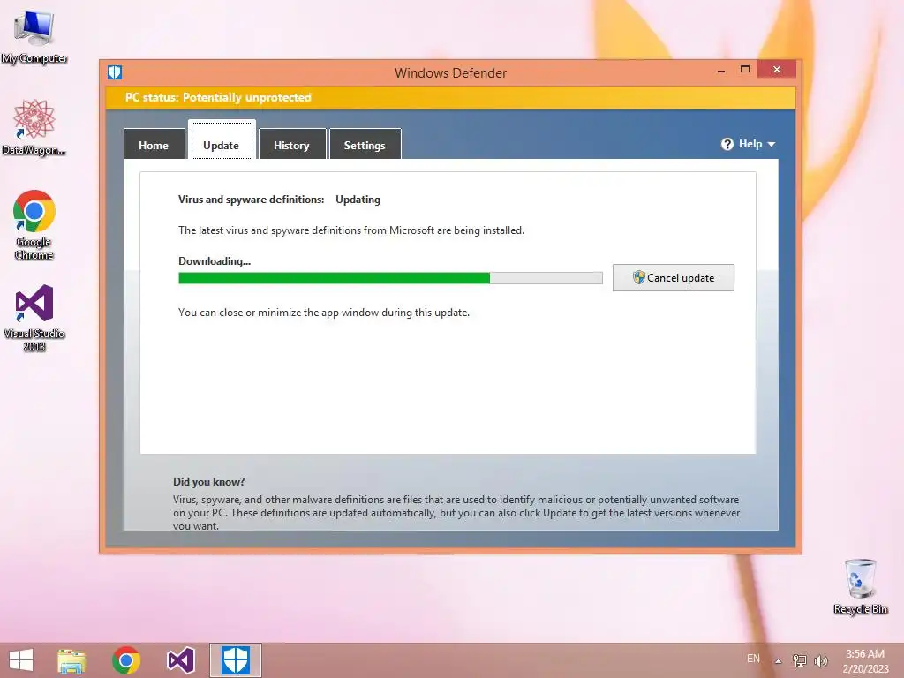Click 'Virus and spyware definitions:' label
Viewport: 904px width, 678px height.
(x=252, y=200)
